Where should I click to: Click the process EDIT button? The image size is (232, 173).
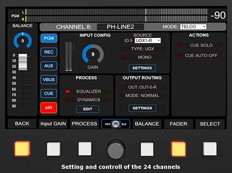click(88, 109)
